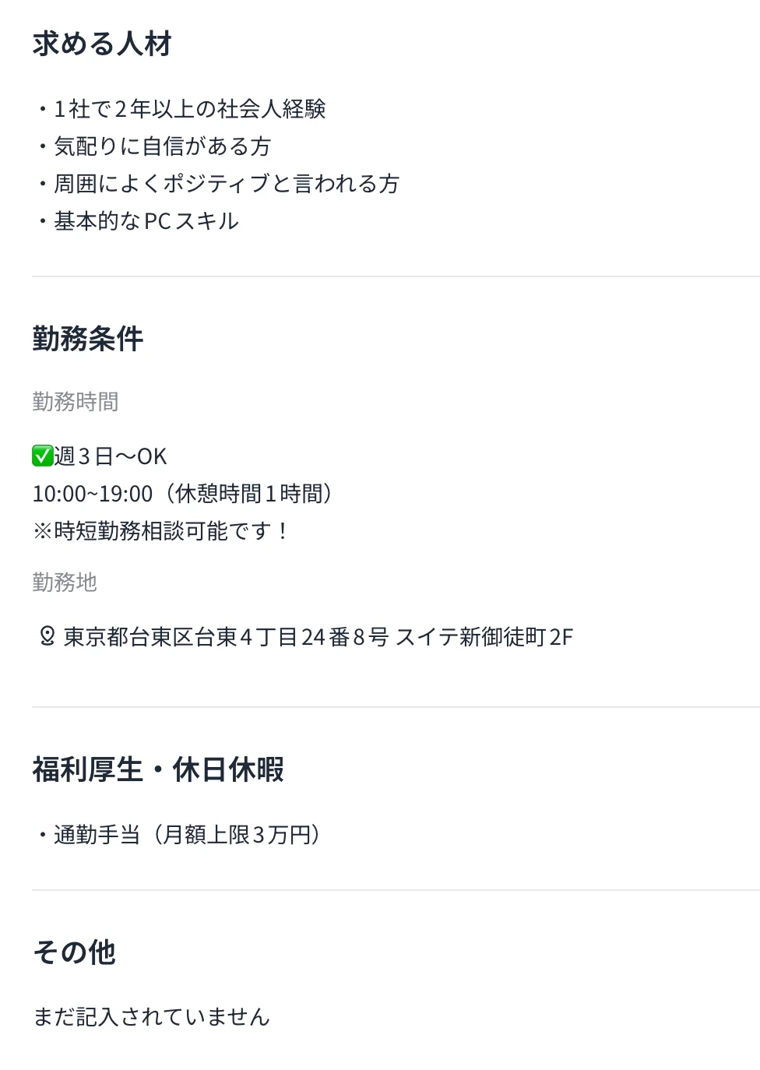
Task: Click the 周囲によくポジティブと言われる方 line
Action: pos(226,184)
